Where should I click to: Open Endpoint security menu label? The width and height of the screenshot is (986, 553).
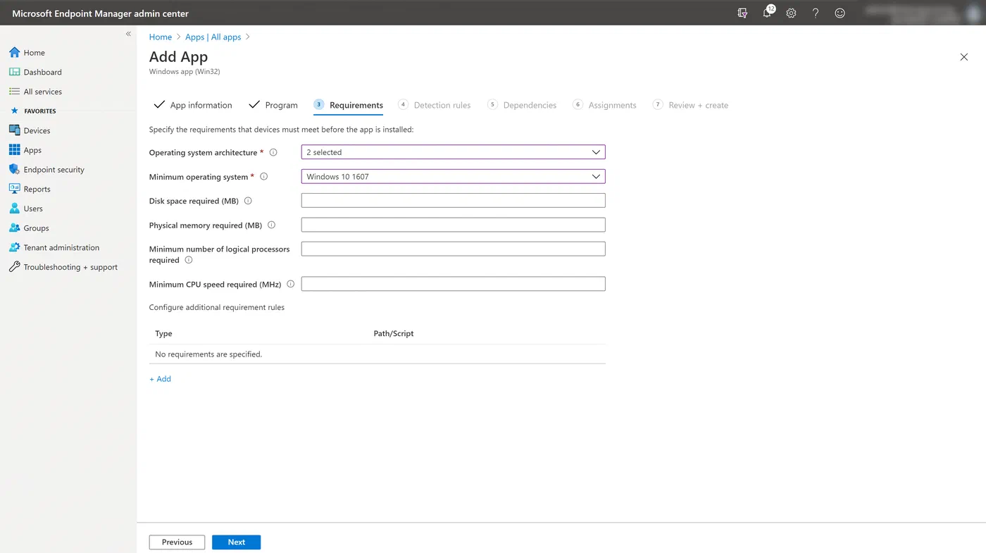[x=54, y=170]
